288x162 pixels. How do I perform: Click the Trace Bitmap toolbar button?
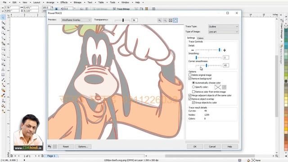pyautogui.click(x=121, y=9)
